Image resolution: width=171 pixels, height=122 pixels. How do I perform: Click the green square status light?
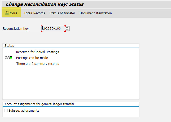pyautogui.click(x=11, y=58)
